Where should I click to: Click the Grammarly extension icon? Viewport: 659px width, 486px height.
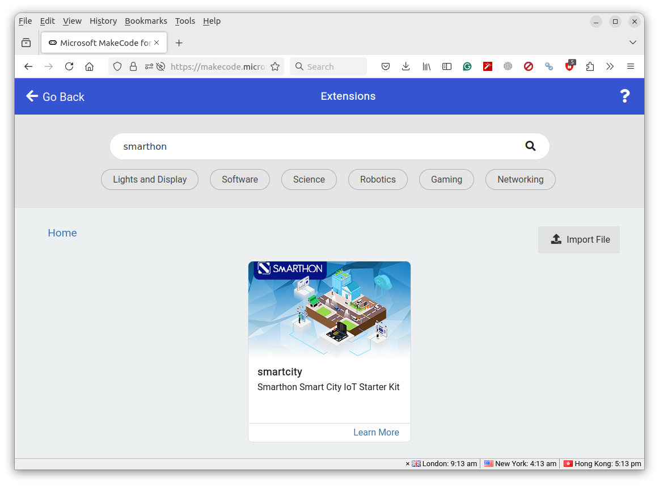coord(467,66)
